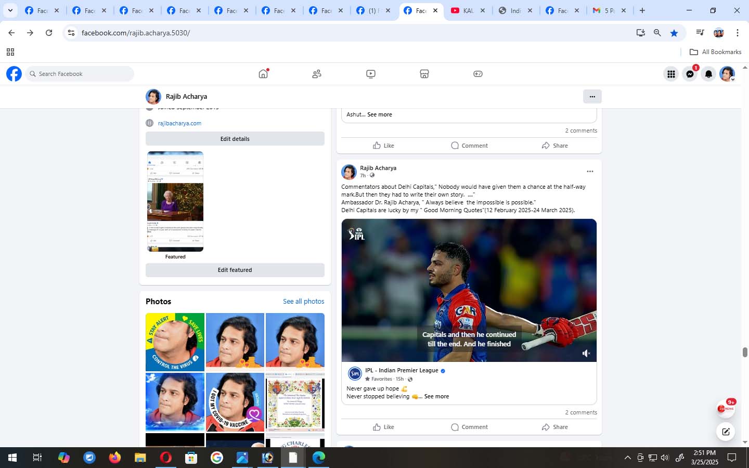Switch to the Indi tab
Image resolution: width=749 pixels, height=468 pixels.
pyautogui.click(x=515, y=10)
